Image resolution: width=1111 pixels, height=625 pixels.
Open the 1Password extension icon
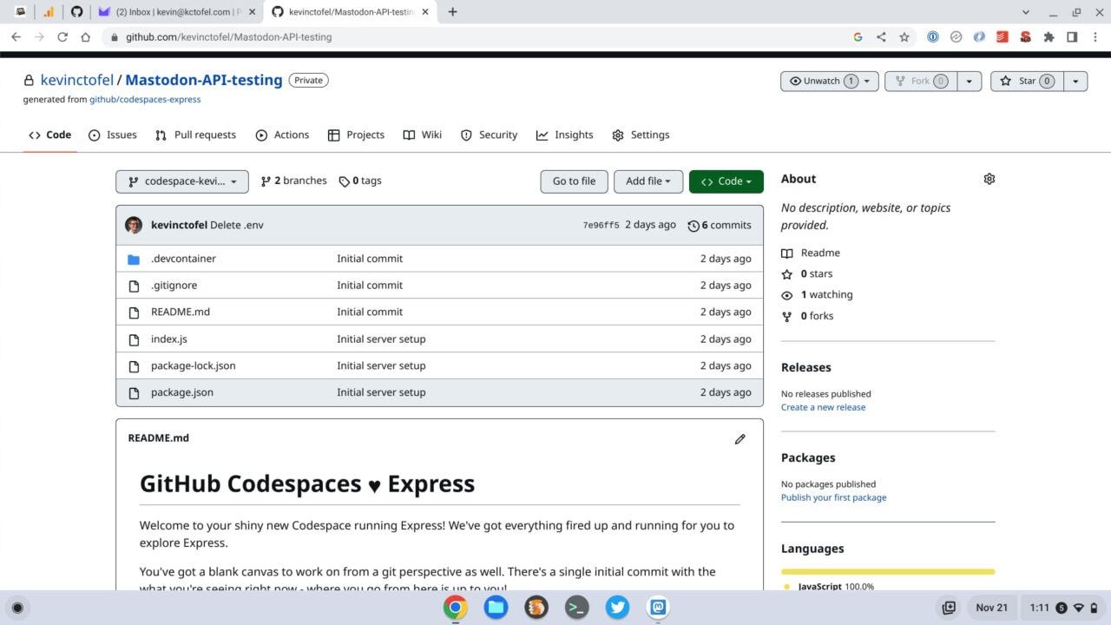tap(933, 36)
